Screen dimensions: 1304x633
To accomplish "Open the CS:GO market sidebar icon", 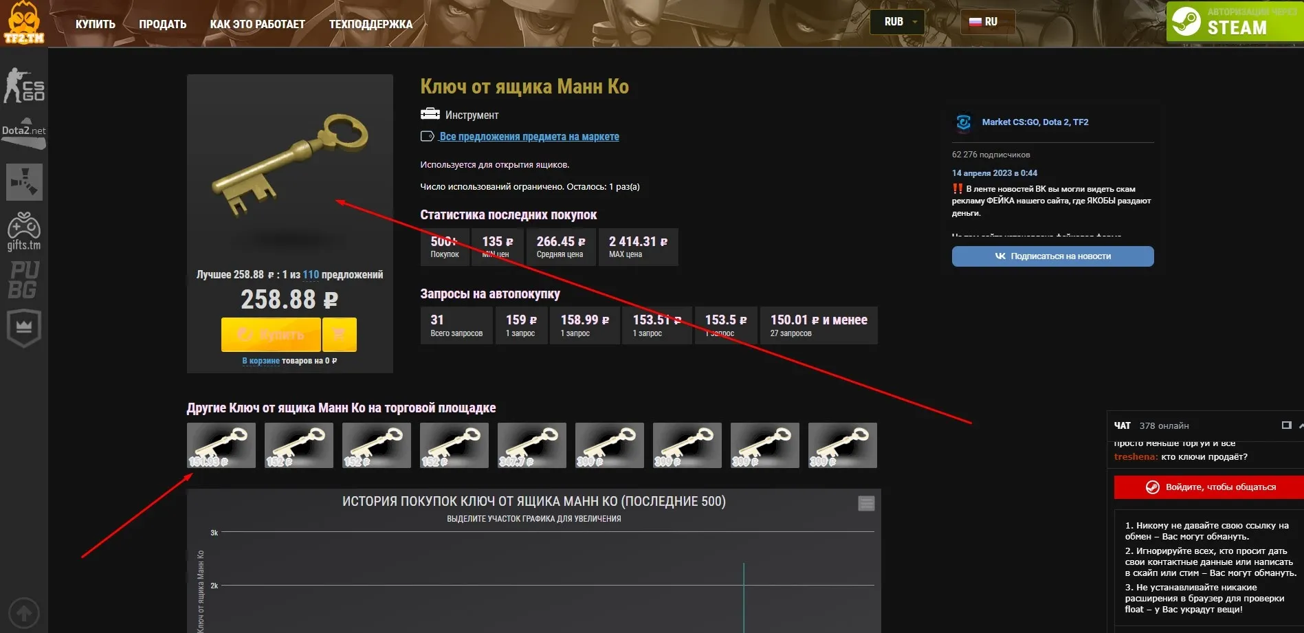I will (x=24, y=85).
